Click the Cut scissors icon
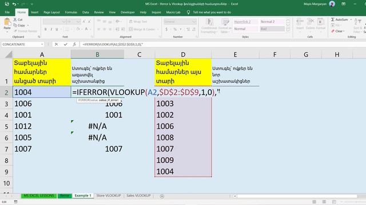Image resolution: width=366 pixels, height=205 pixels. coord(15,19)
